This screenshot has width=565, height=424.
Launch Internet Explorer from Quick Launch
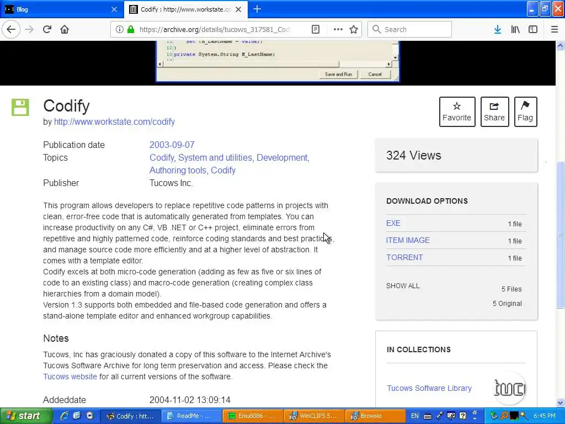65,416
